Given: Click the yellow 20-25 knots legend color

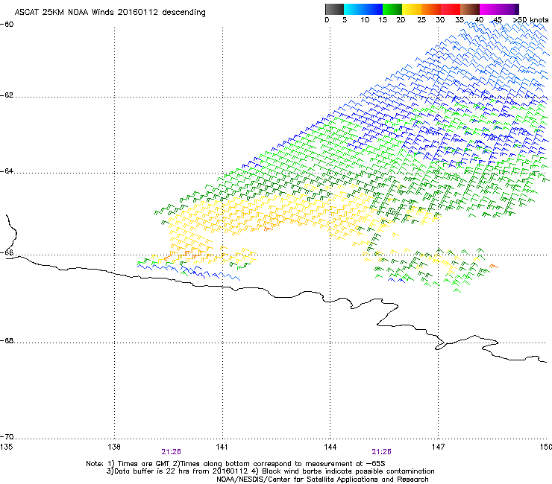Looking at the screenshot, I should pos(412,9).
